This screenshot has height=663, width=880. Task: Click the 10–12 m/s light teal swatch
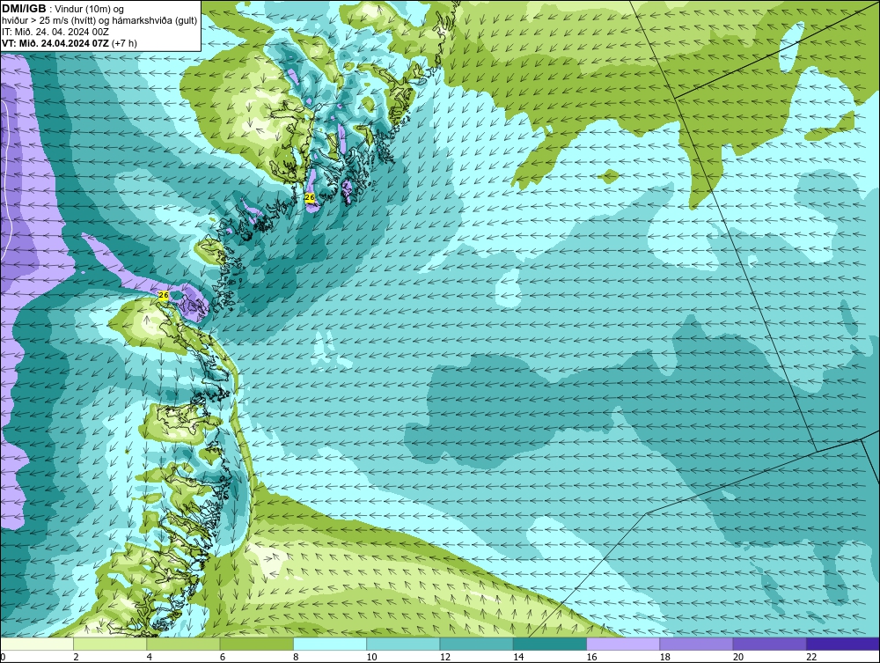click(x=403, y=644)
